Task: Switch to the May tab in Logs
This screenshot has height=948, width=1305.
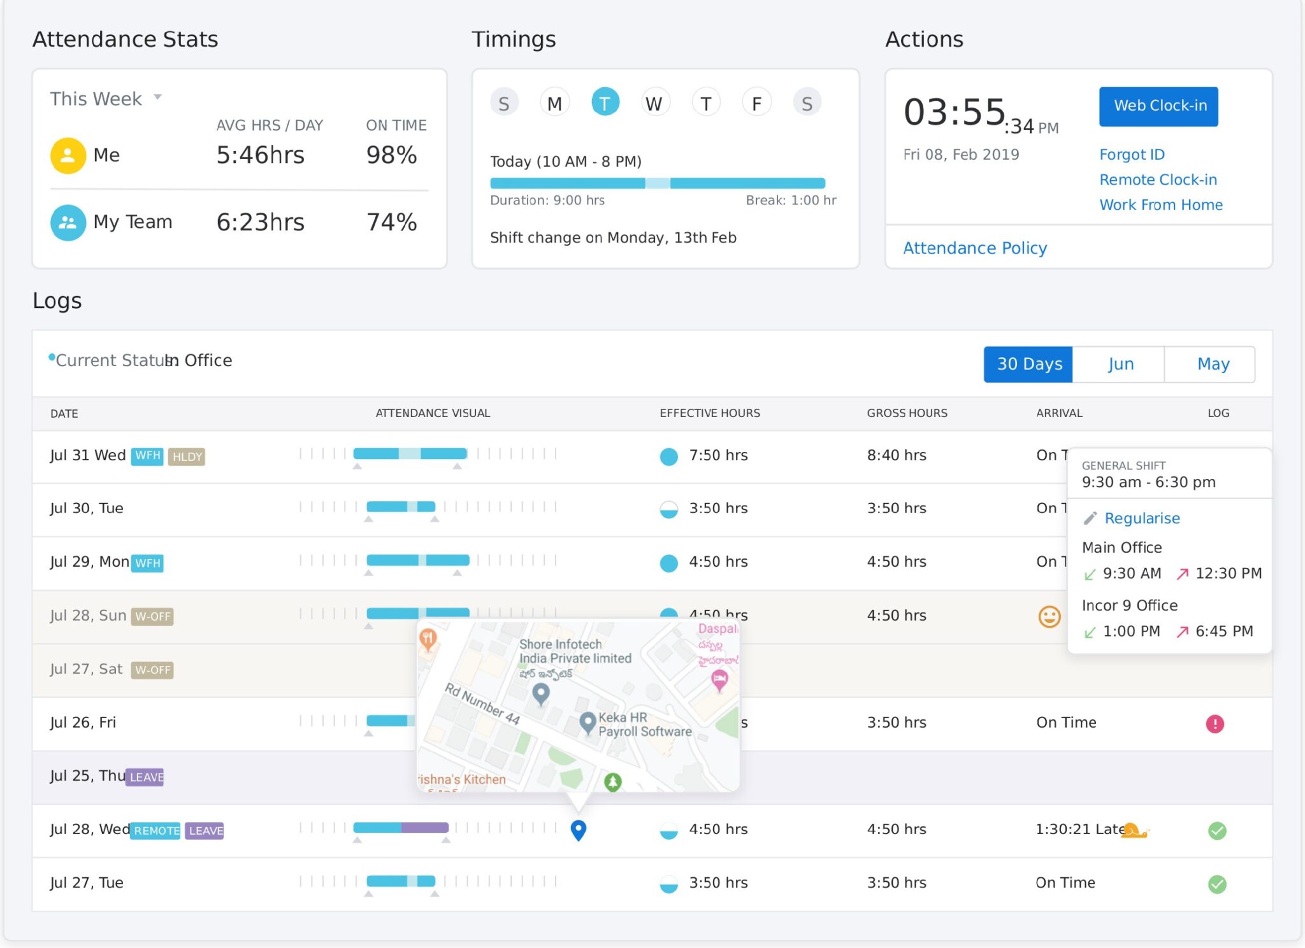Action: (x=1212, y=364)
